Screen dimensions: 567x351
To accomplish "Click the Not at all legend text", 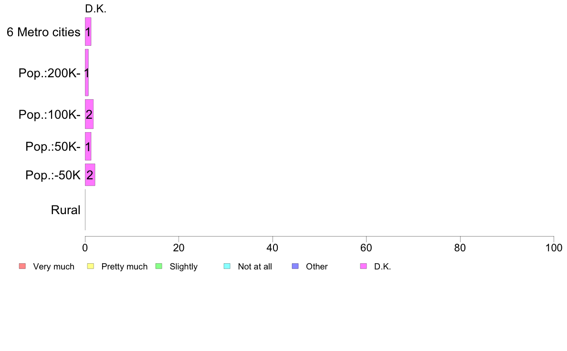I will click(x=255, y=267).
